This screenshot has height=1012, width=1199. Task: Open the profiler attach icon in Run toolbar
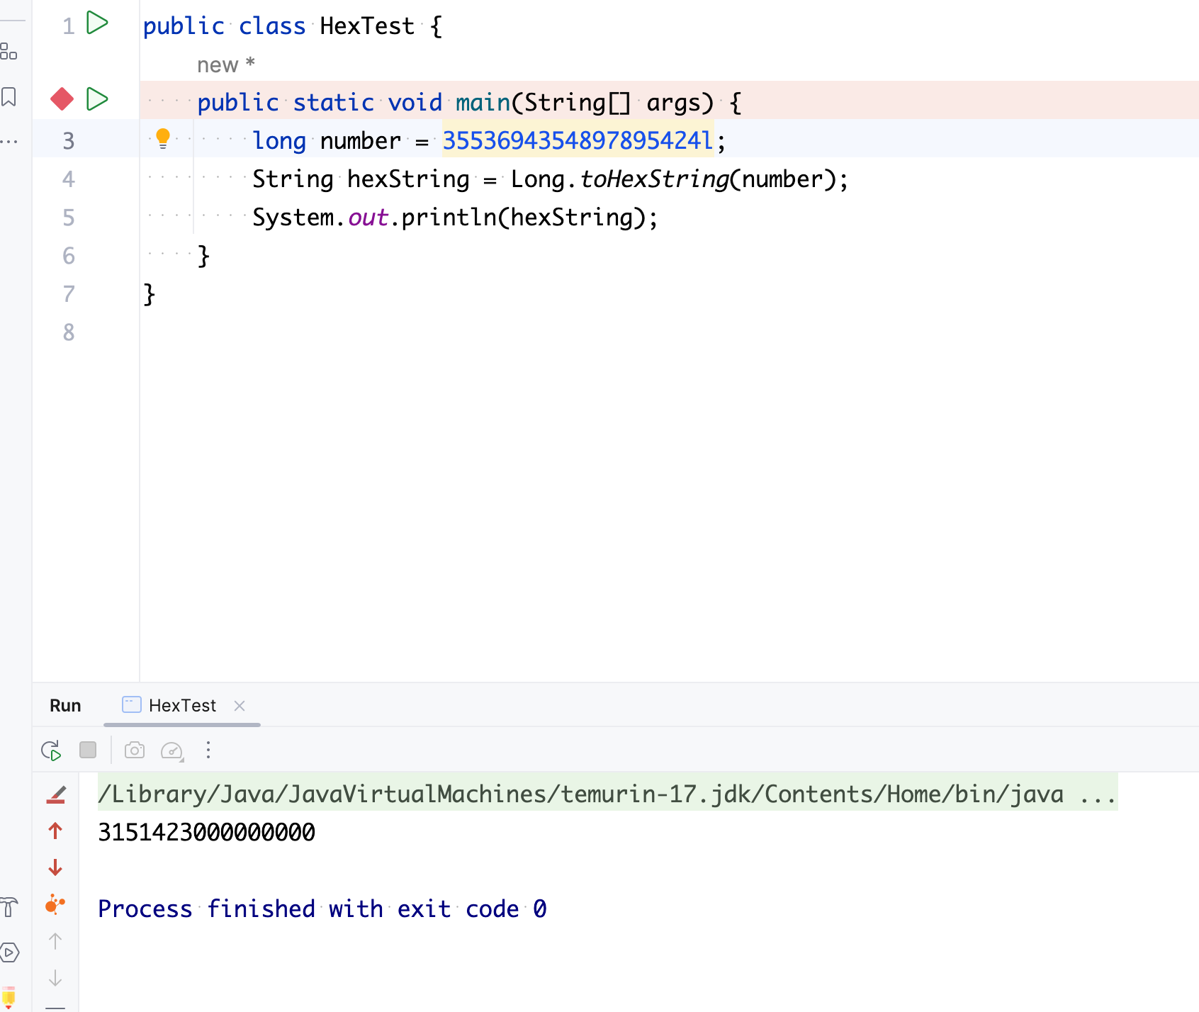point(172,750)
